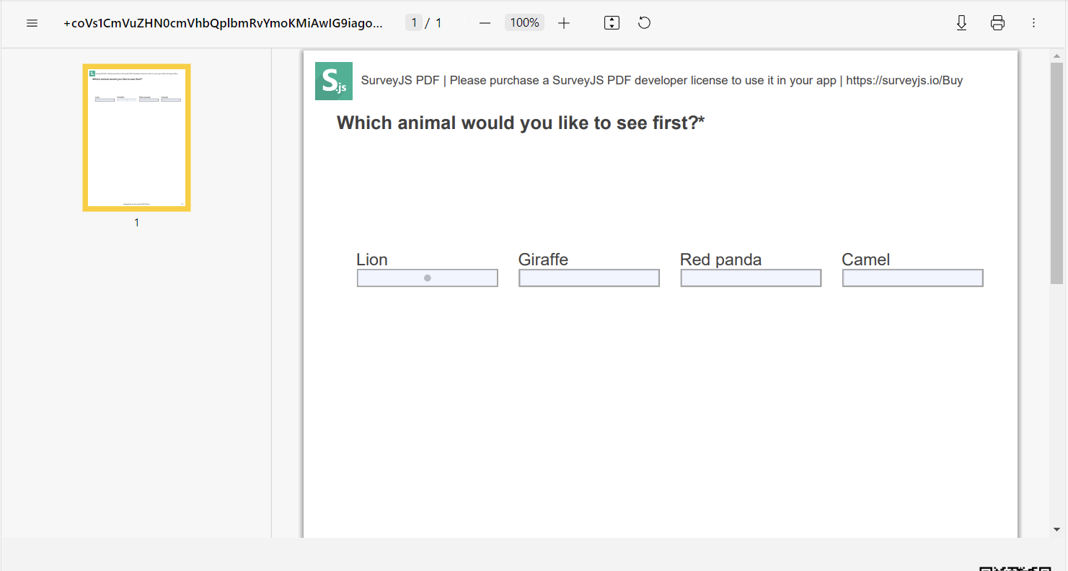This screenshot has width=1068, height=571.
Task: Click the fit-to-page icon
Action: click(611, 22)
